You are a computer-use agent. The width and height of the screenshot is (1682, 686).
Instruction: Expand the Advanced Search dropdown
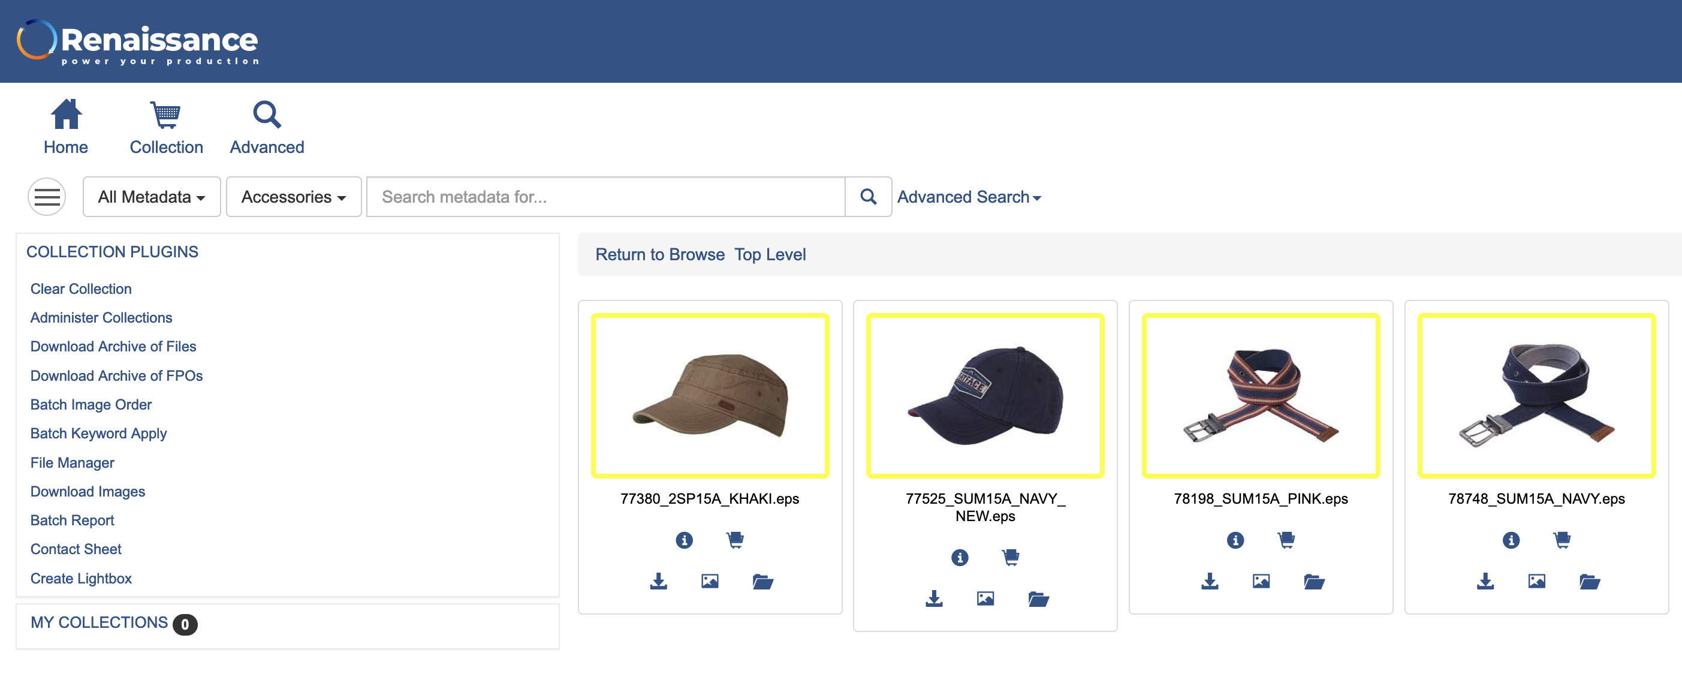pyautogui.click(x=969, y=197)
